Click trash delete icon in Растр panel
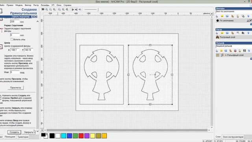The width and height of the screenshot is (252, 142). (x=248, y=33)
